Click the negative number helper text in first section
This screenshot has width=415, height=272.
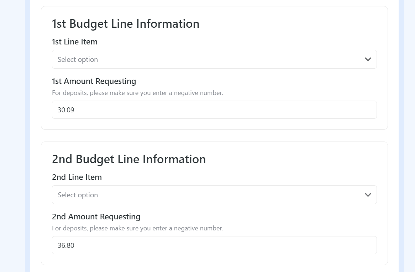click(137, 92)
